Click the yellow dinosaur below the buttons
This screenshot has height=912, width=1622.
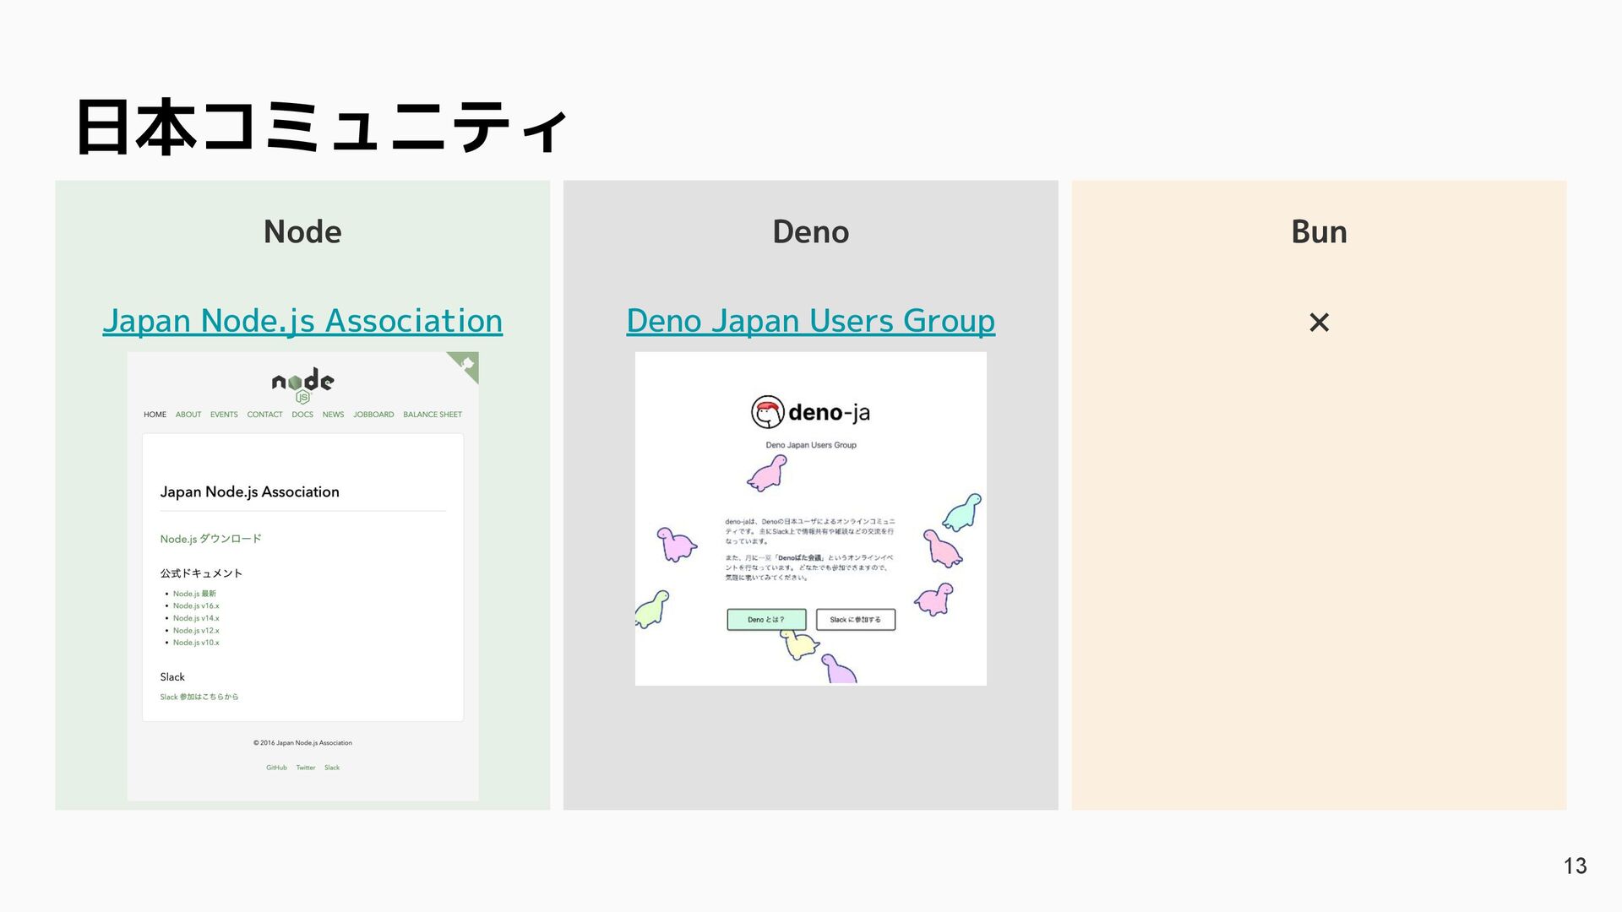click(798, 644)
